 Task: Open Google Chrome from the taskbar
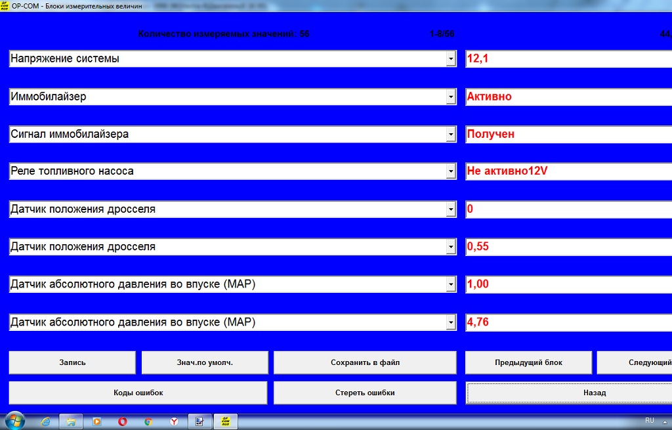click(x=148, y=421)
